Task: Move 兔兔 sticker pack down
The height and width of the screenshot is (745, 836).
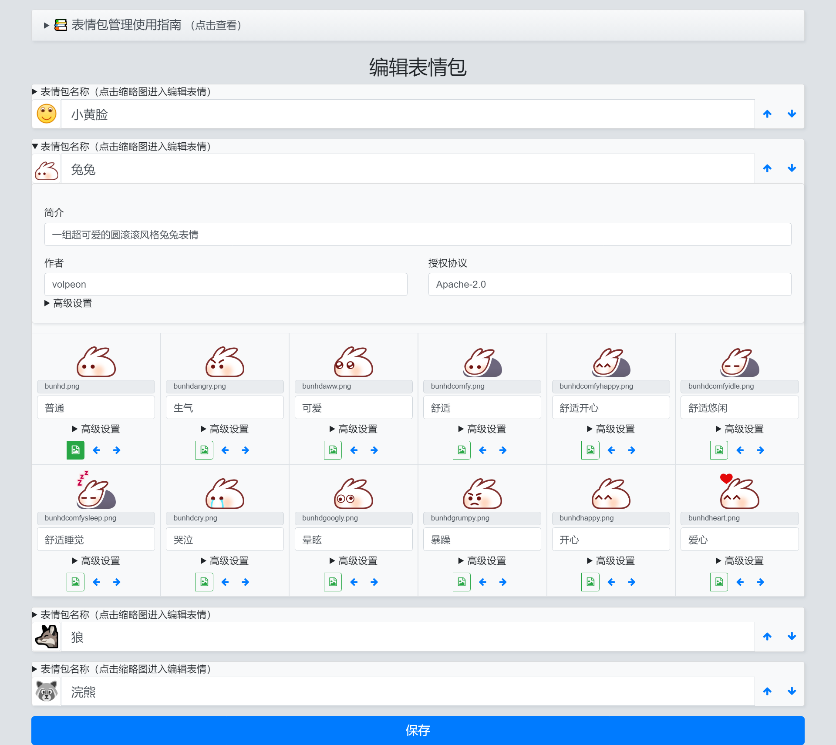Action: click(792, 168)
